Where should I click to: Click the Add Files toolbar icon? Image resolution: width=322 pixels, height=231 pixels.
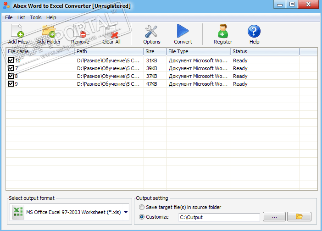[x=17, y=31]
